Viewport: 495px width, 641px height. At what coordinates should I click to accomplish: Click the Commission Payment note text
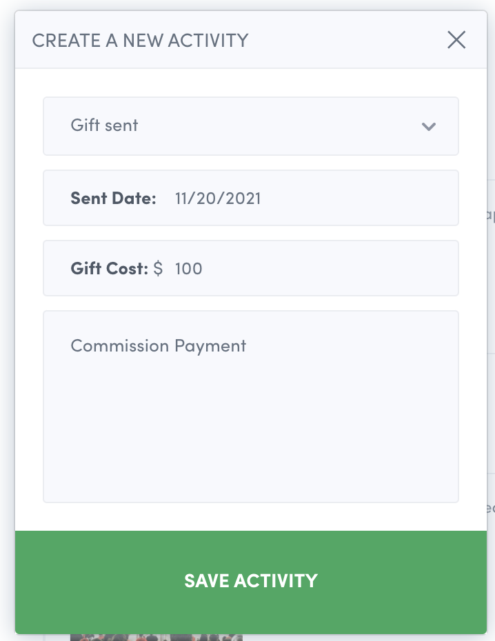(158, 345)
